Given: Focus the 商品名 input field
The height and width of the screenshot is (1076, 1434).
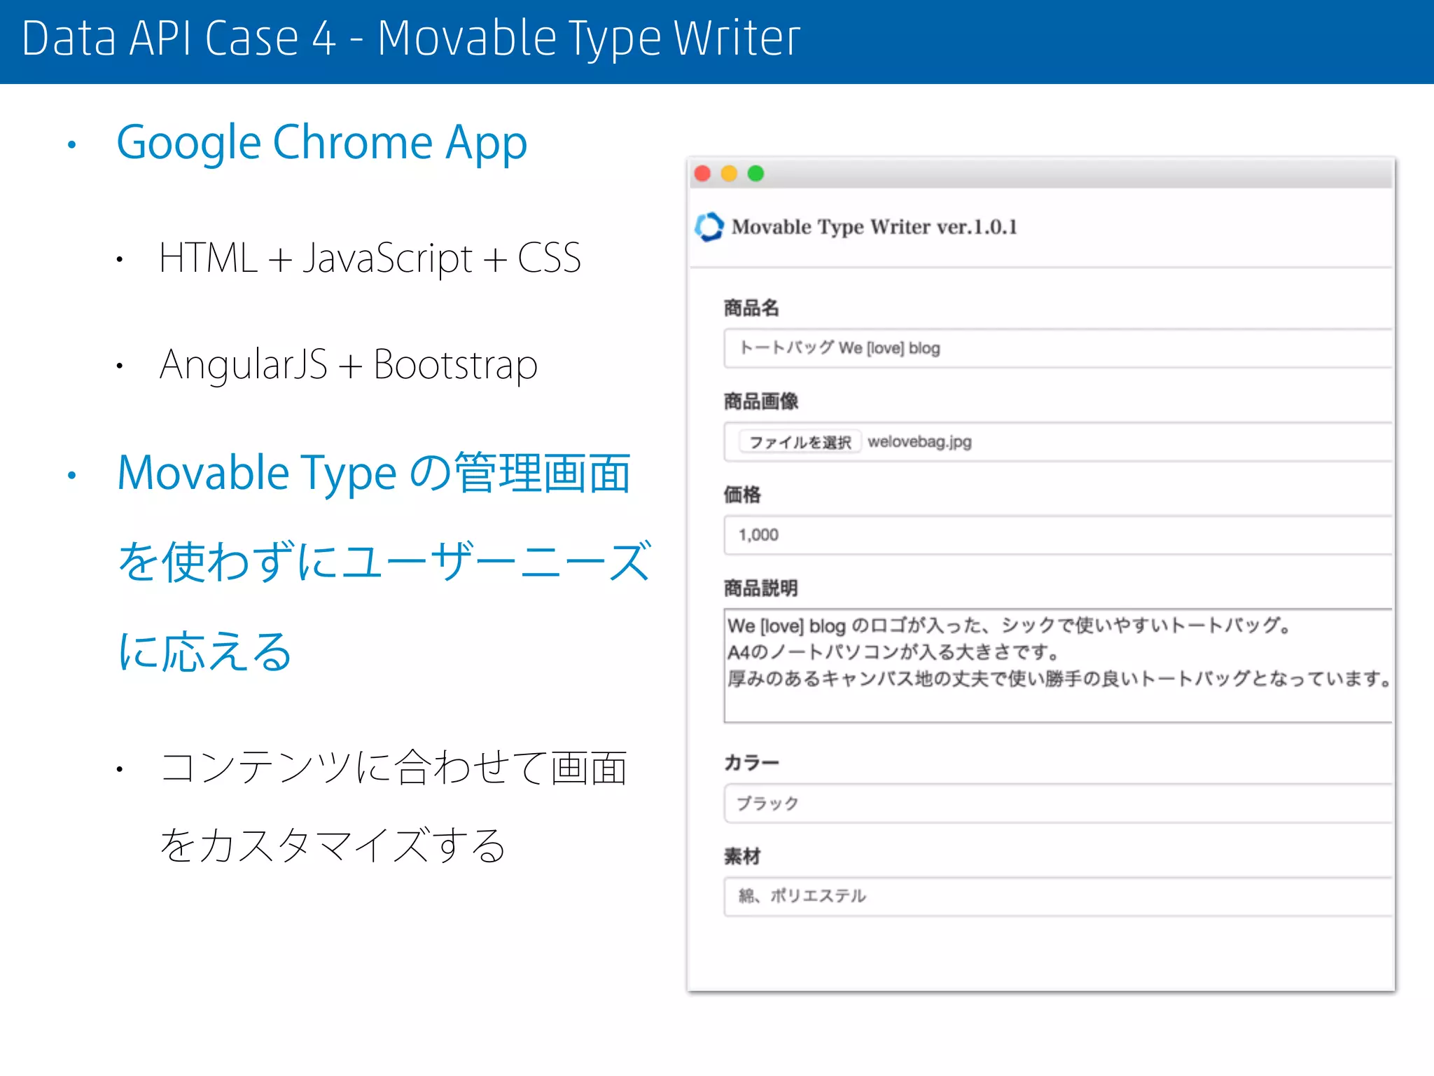Looking at the screenshot, I should (1058, 348).
